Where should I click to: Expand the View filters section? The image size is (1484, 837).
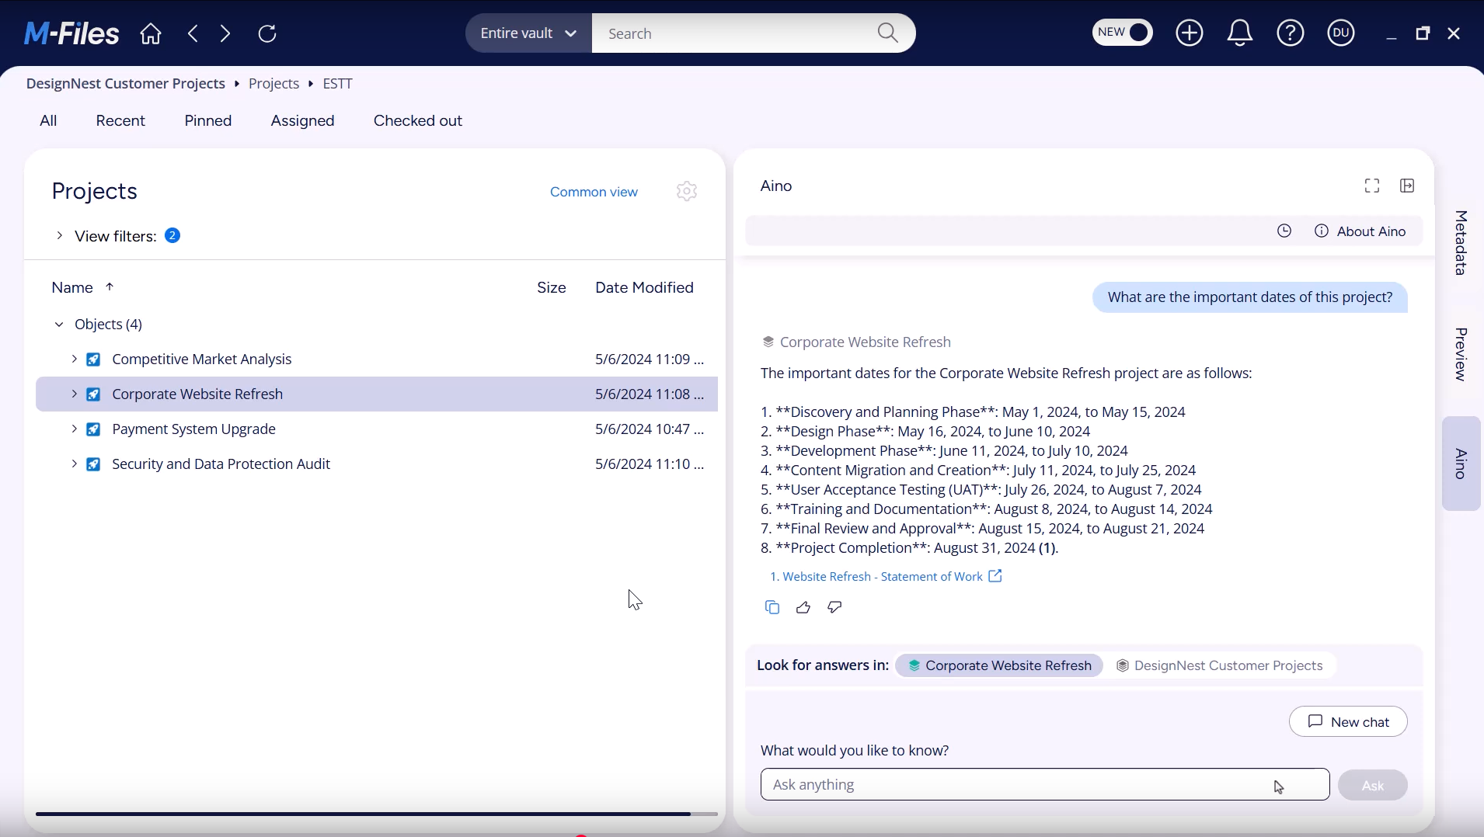click(x=59, y=235)
